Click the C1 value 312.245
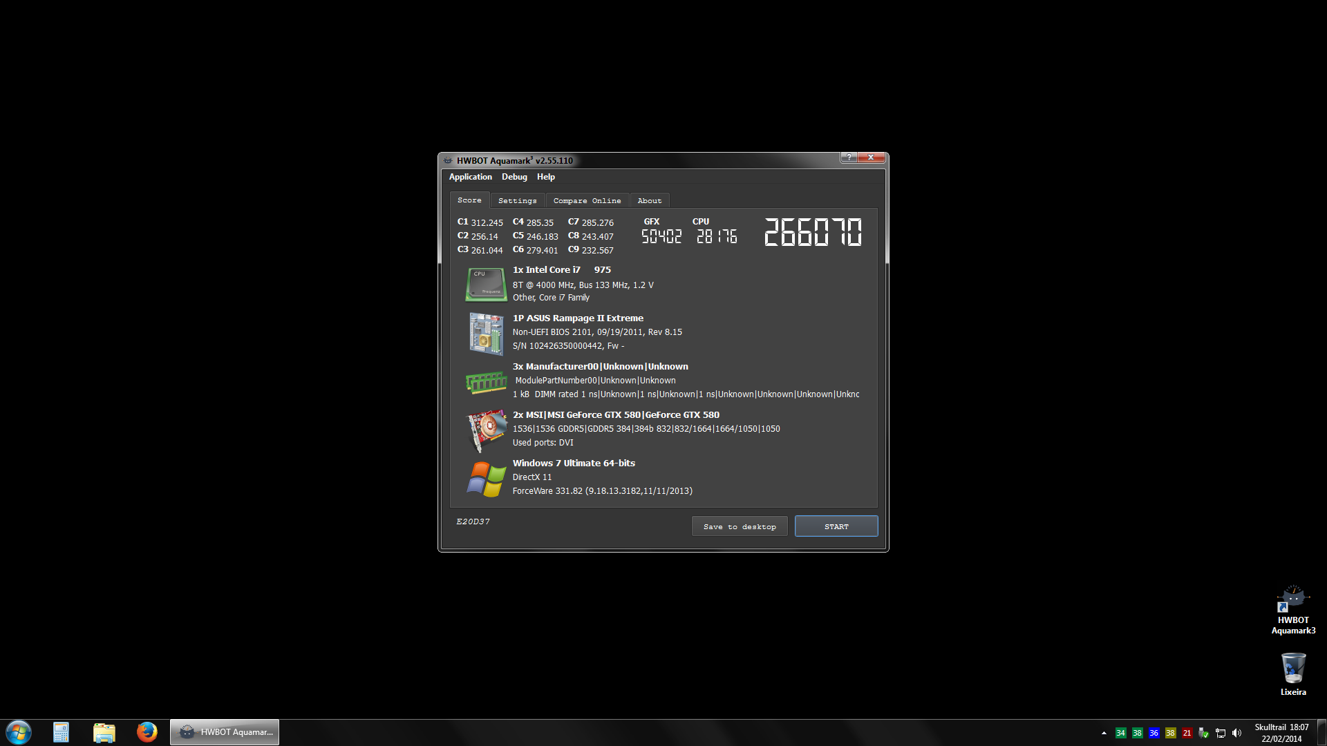 pyautogui.click(x=487, y=222)
